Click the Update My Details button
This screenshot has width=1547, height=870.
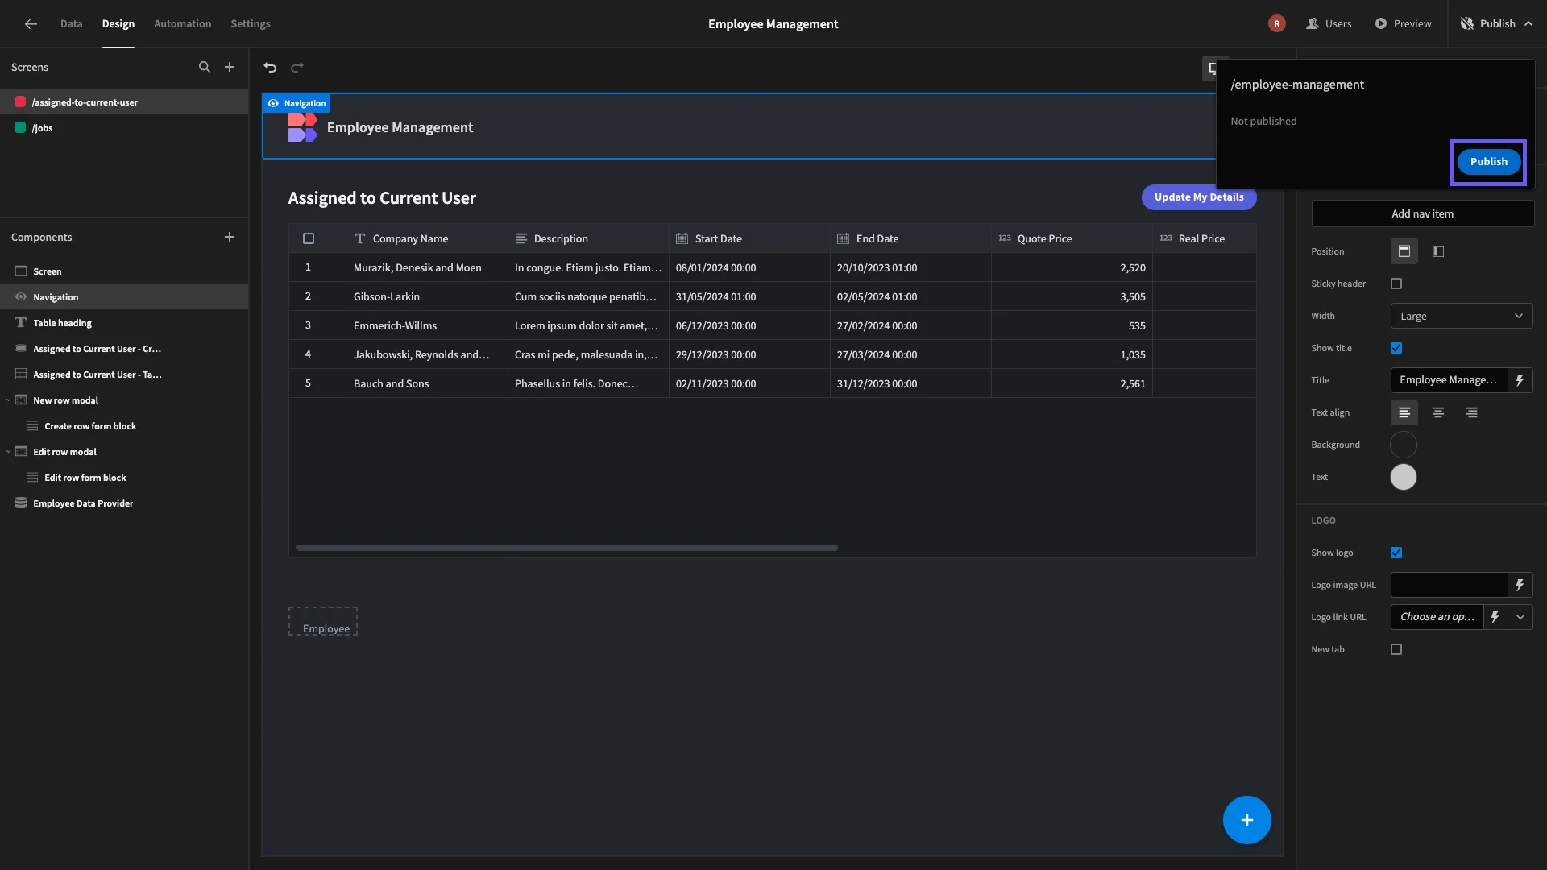pos(1199,197)
